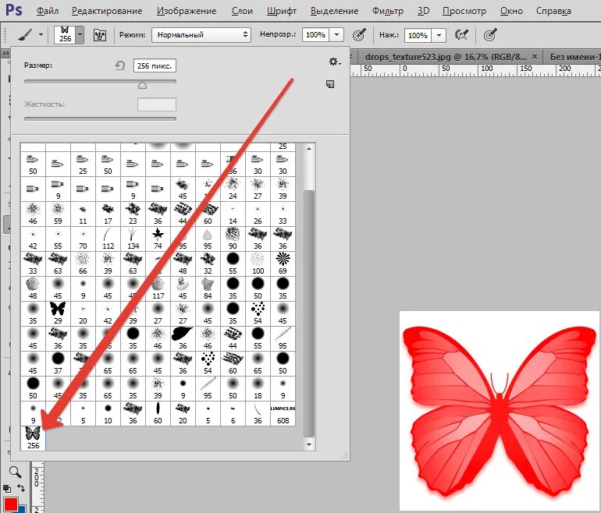Image resolution: width=601 pixels, height=513 pixels.
Task: Select the Zoom tool magnifier
Action: [x=15, y=472]
